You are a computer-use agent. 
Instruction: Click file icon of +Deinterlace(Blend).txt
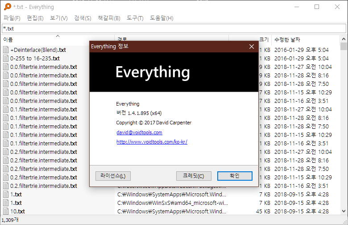click(6, 50)
